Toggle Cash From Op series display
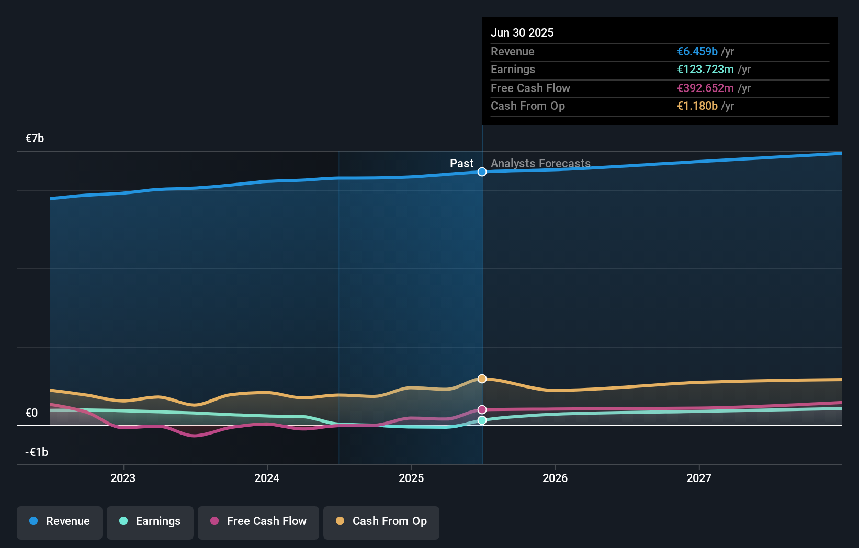This screenshot has width=859, height=548. [381, 521]
